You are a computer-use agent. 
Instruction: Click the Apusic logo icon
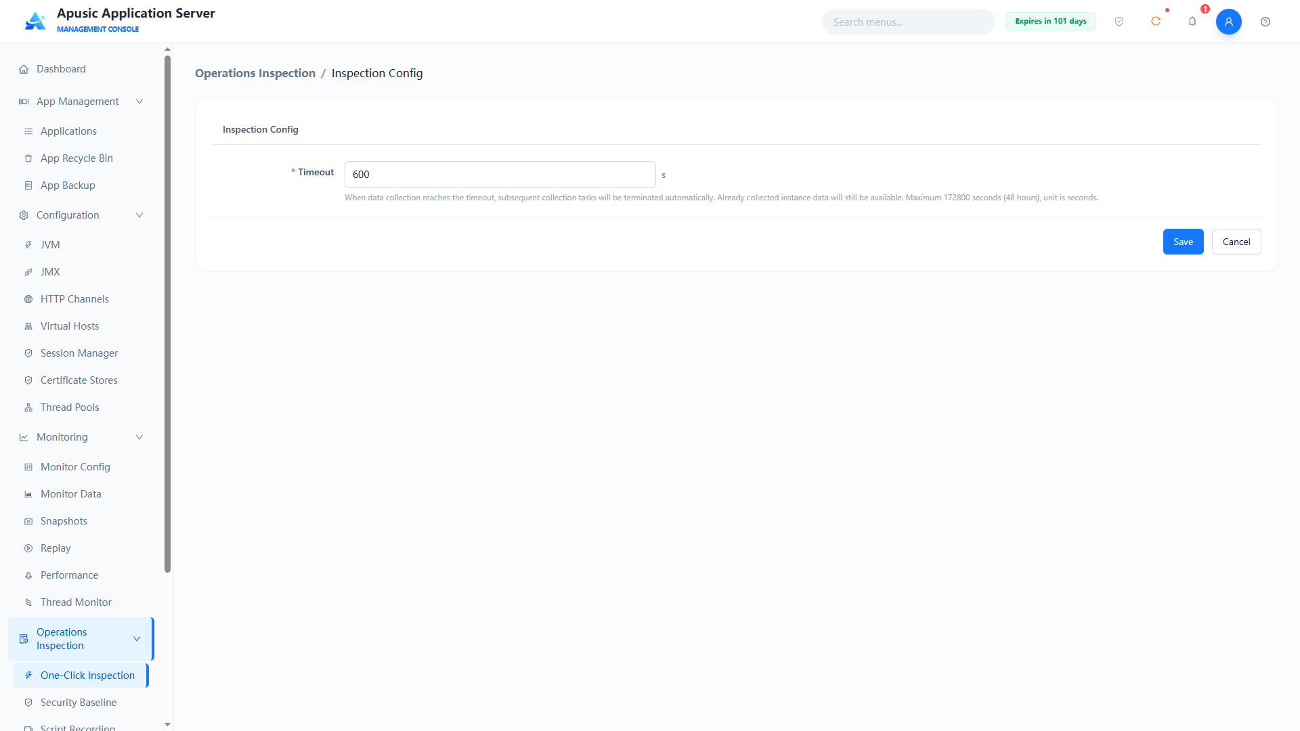pos(35,21)
